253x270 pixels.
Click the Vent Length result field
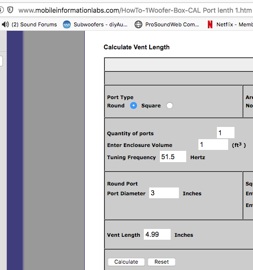[x=157, y=234]
